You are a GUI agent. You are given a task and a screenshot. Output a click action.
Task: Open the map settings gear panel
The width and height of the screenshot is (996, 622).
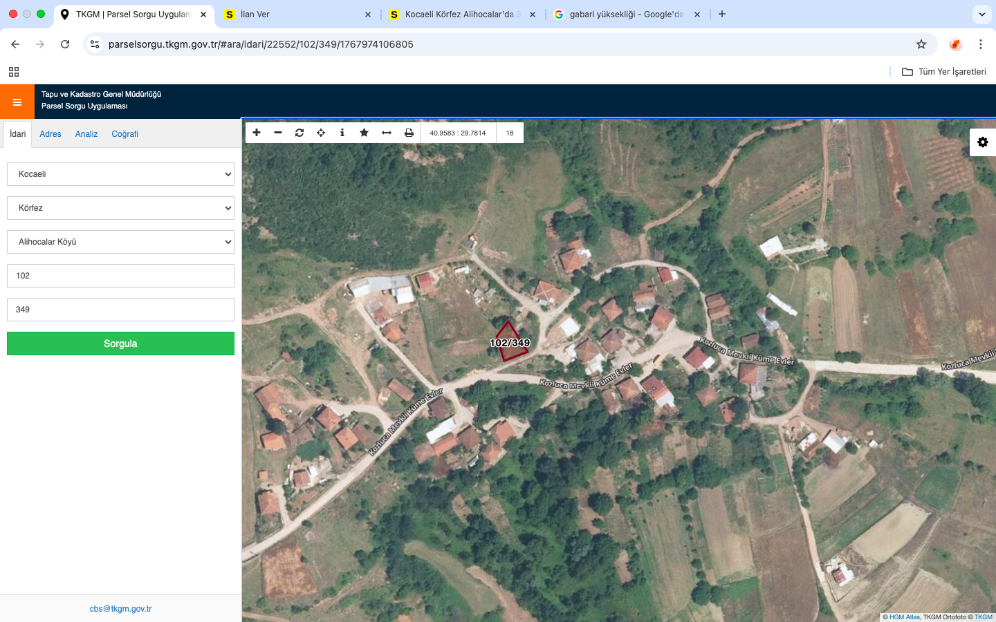pos(982,142)
